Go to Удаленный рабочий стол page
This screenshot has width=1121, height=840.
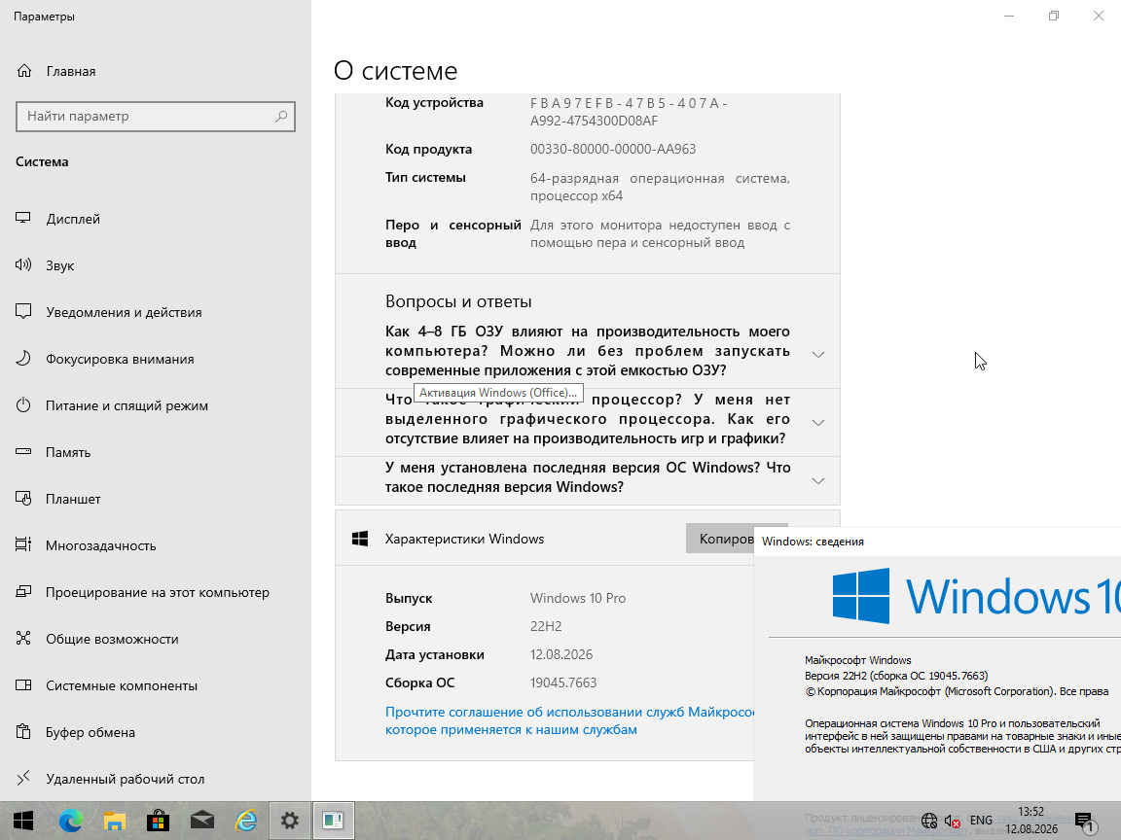126,779
